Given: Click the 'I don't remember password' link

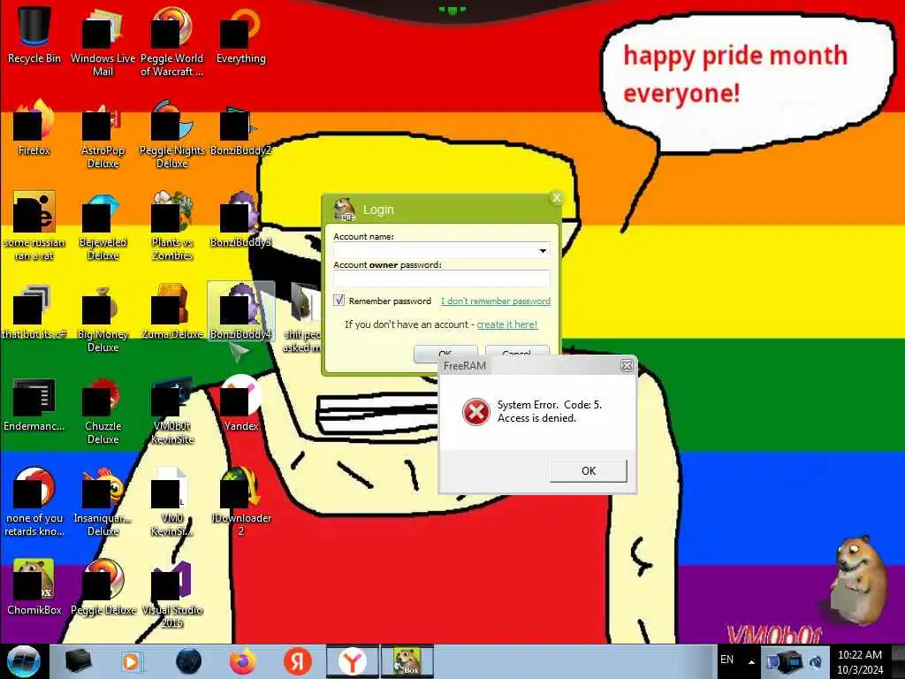Looking at the screenshot, I should tap(496, 301).
